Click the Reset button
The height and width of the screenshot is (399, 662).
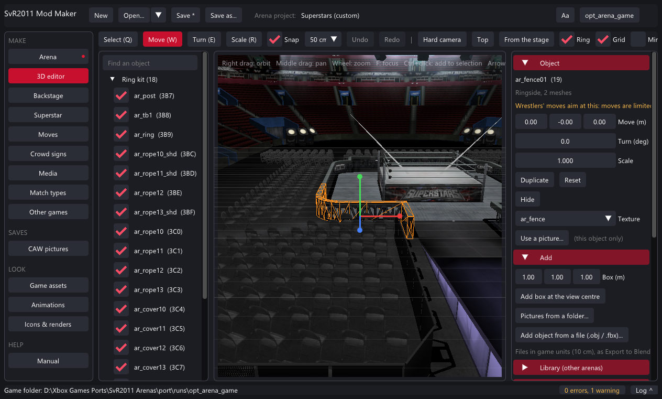(572, 180)
